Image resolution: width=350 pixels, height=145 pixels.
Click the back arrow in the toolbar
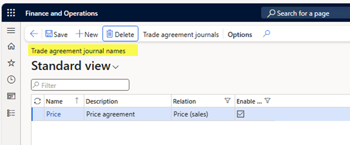pos(34,34)
